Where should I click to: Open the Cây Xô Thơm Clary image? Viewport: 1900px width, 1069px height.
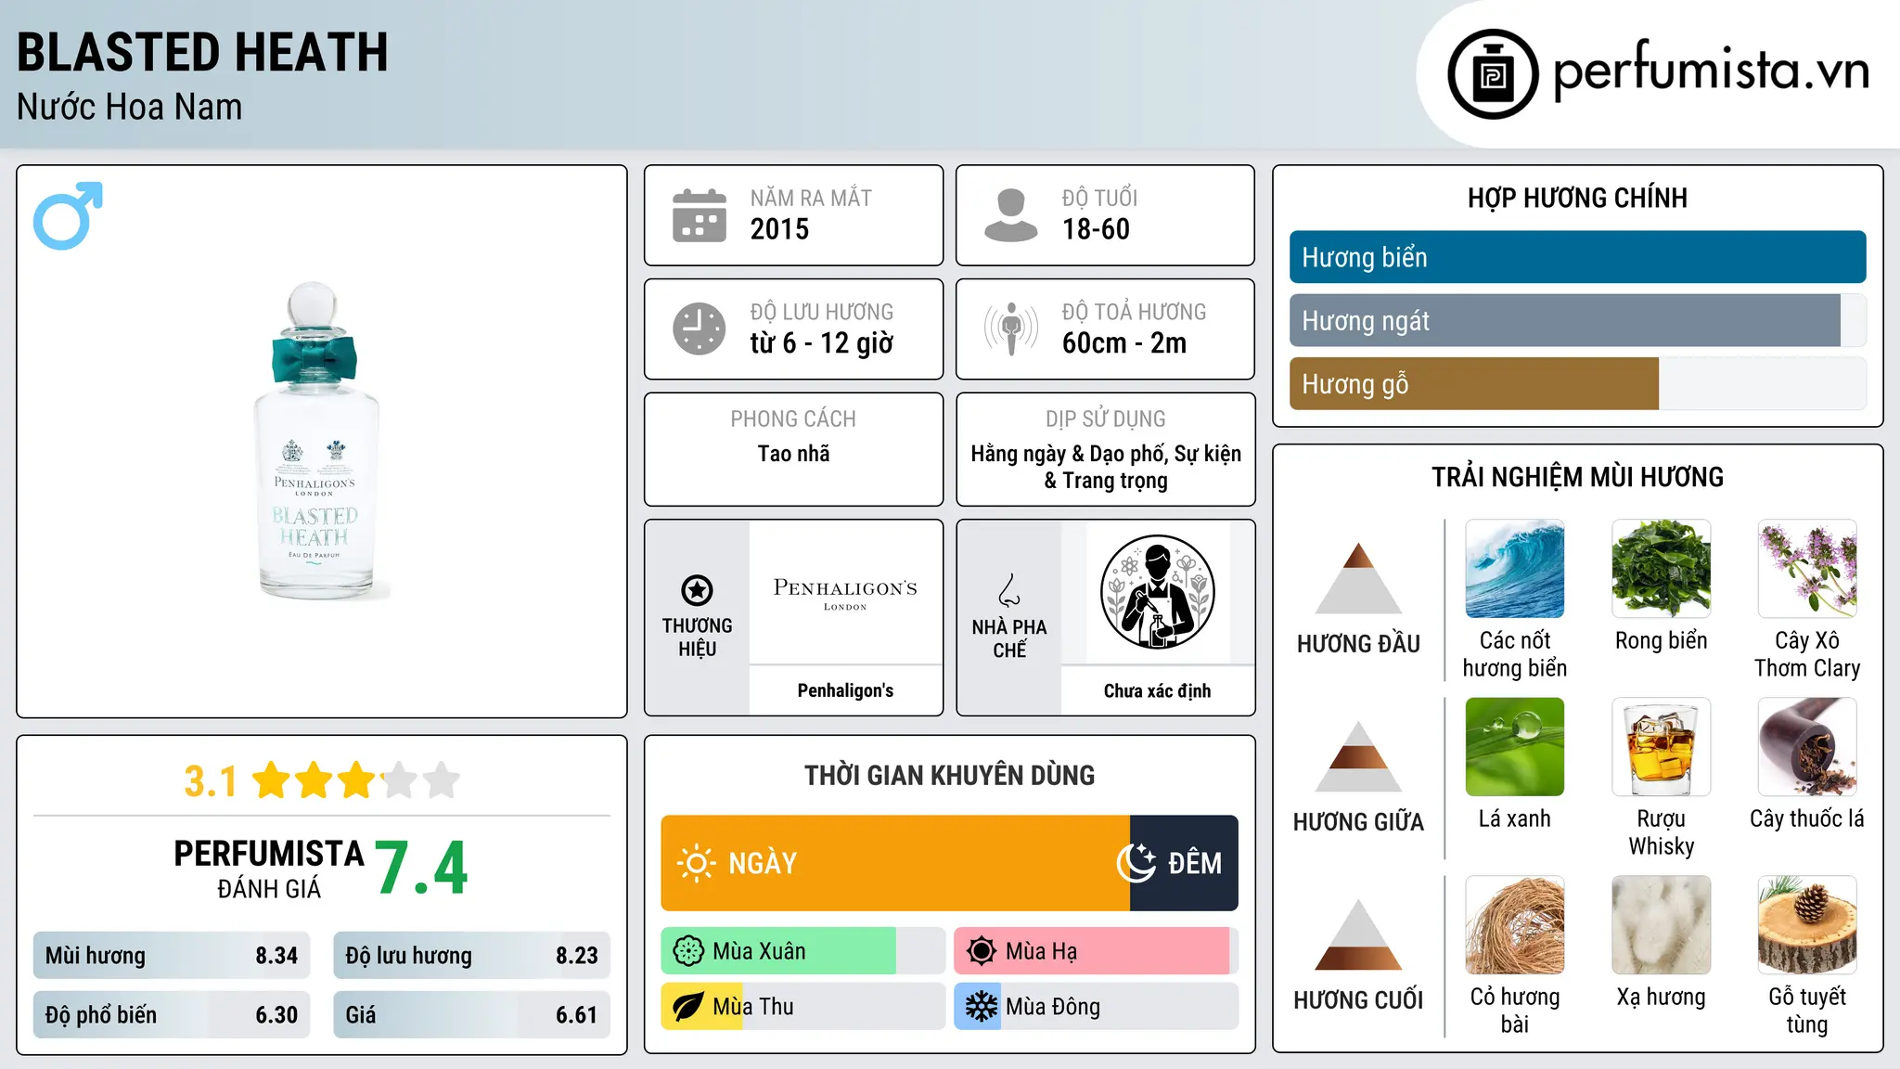(1807, 569)
